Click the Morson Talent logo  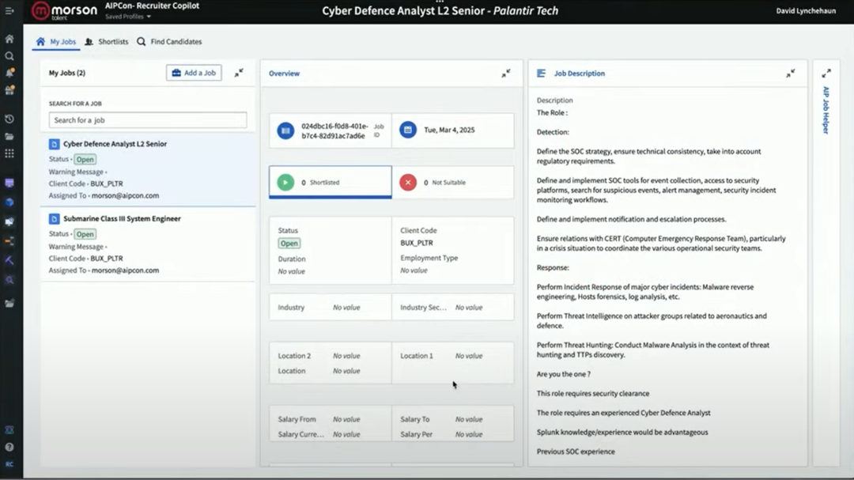click(x=64, y=11)
